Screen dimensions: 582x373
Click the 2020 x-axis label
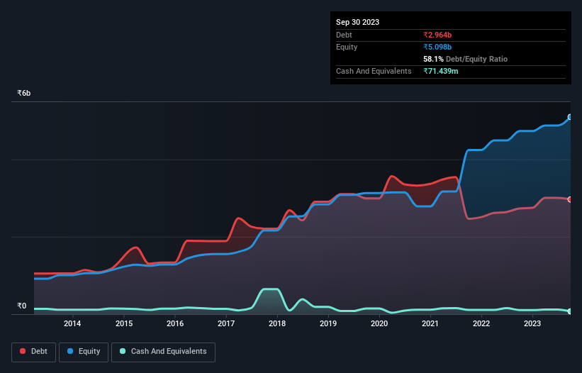tap(379, 323)
